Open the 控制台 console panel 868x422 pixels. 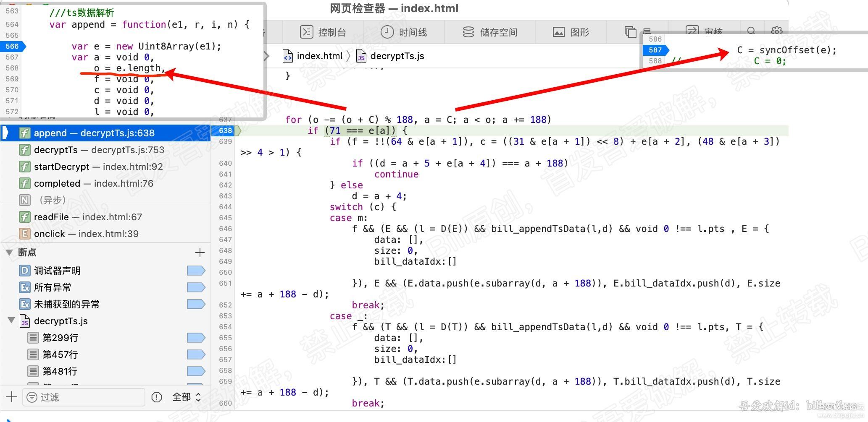click(x=324, y=31)
